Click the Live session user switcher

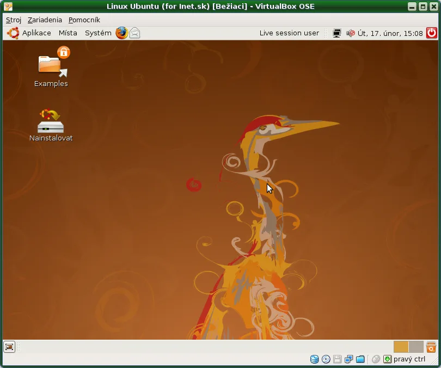pos(289,33)
